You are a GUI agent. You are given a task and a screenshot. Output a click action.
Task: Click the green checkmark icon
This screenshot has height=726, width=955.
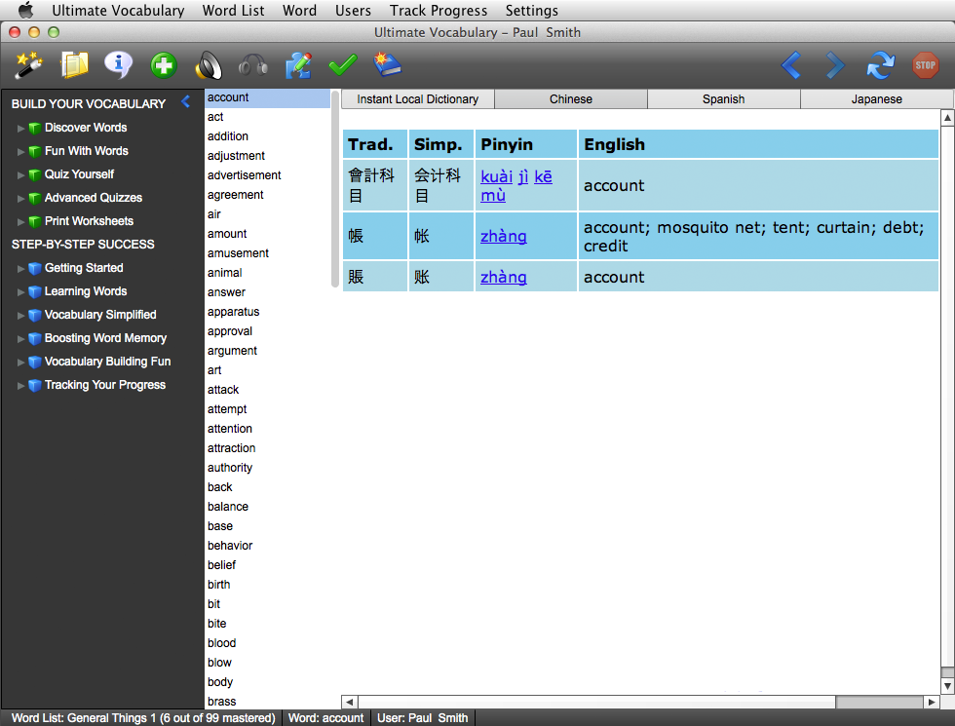[x=342, y=65]
